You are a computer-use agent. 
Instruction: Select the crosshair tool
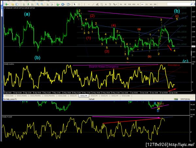click(79, 4)
